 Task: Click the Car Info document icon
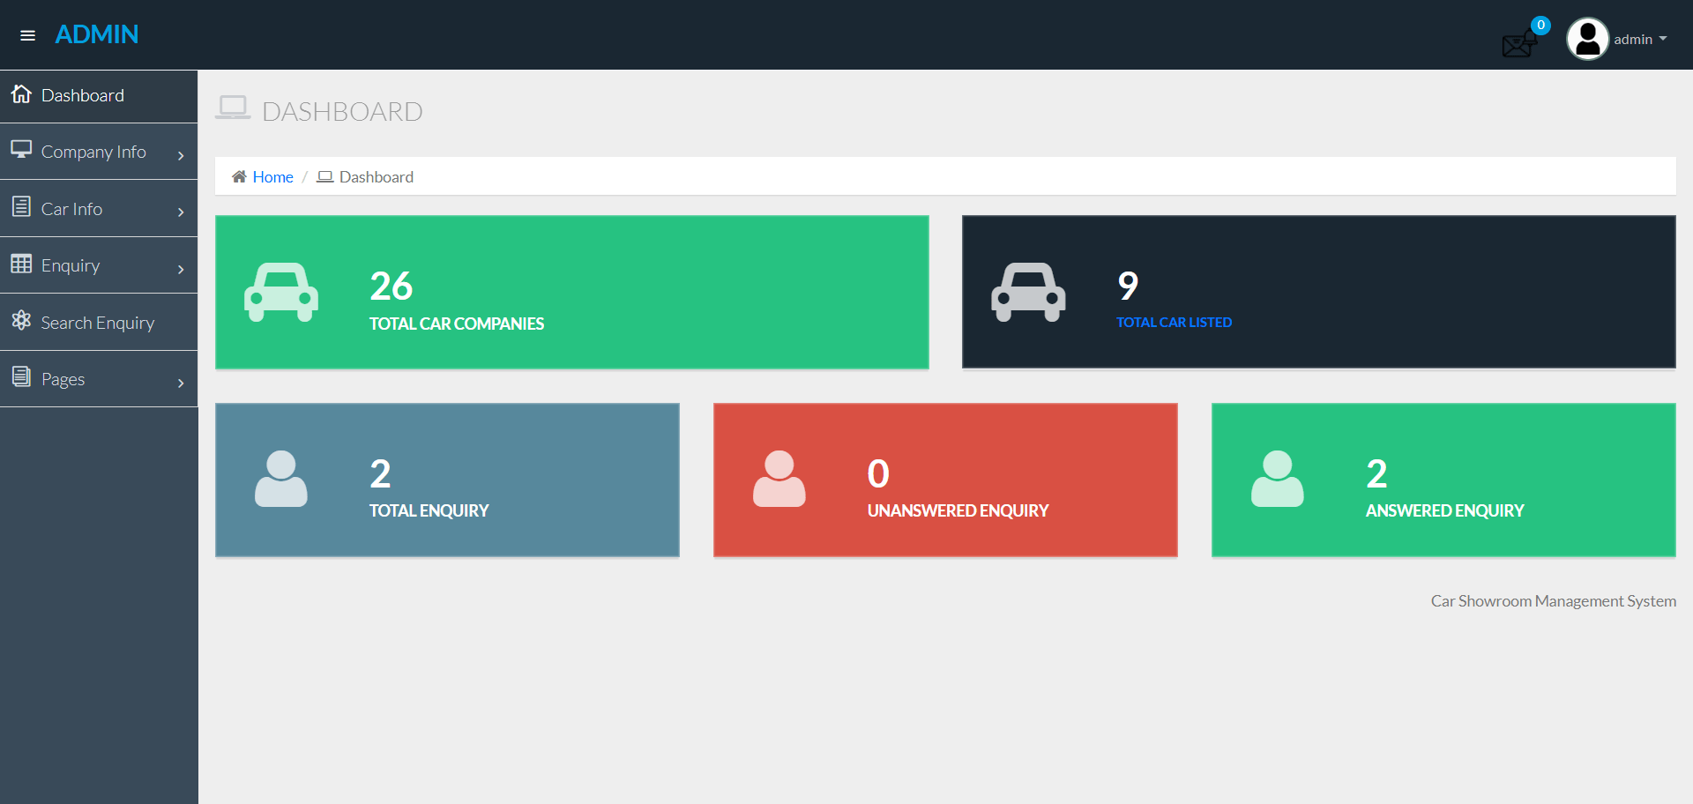click(20, 207)
